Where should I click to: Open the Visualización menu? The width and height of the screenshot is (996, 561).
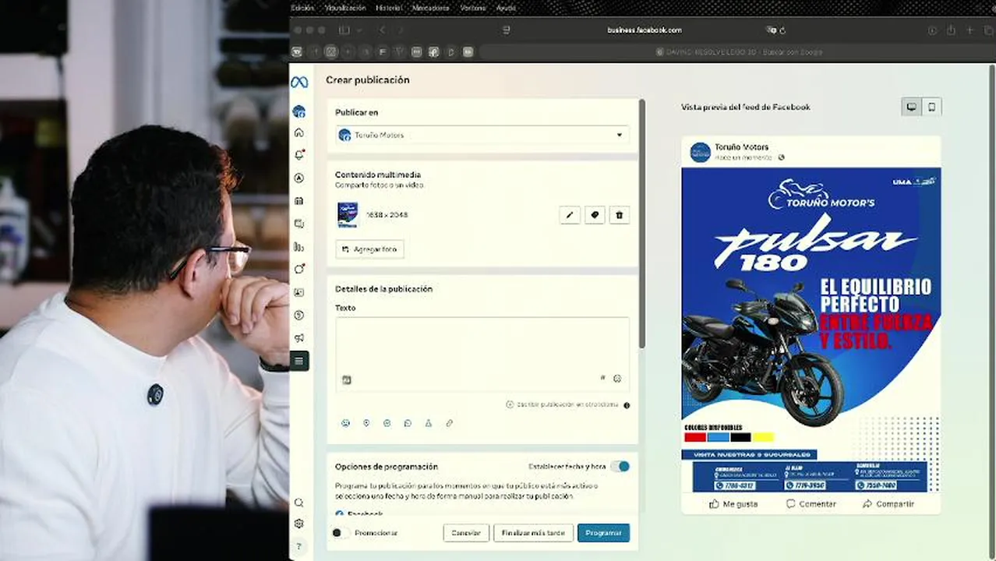[345, 8]
